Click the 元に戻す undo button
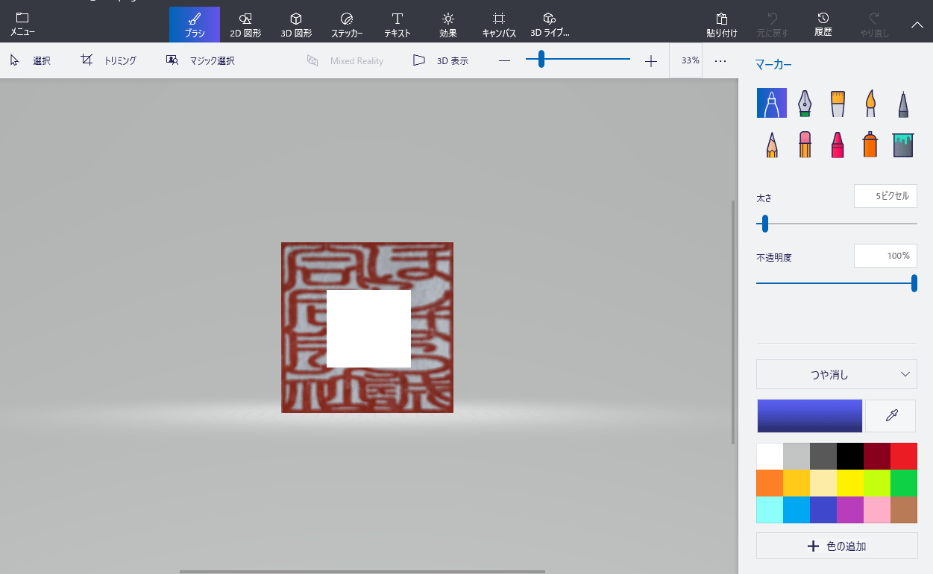The width and height of the screenshot is (933, 574). pyautogui.click(x=772, y=24)
